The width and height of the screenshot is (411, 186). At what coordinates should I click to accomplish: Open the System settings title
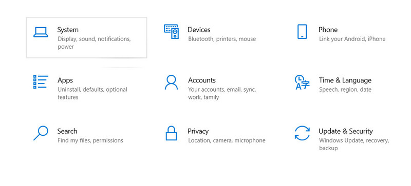tap(68, 30)
